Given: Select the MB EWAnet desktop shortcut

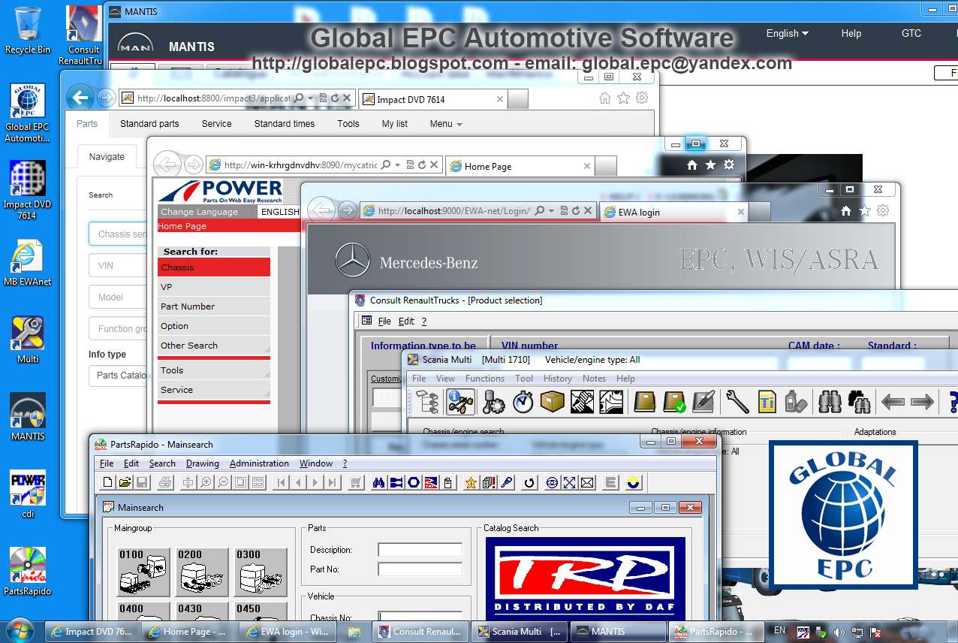Looking at the screenshot, I should click(27, 263).
